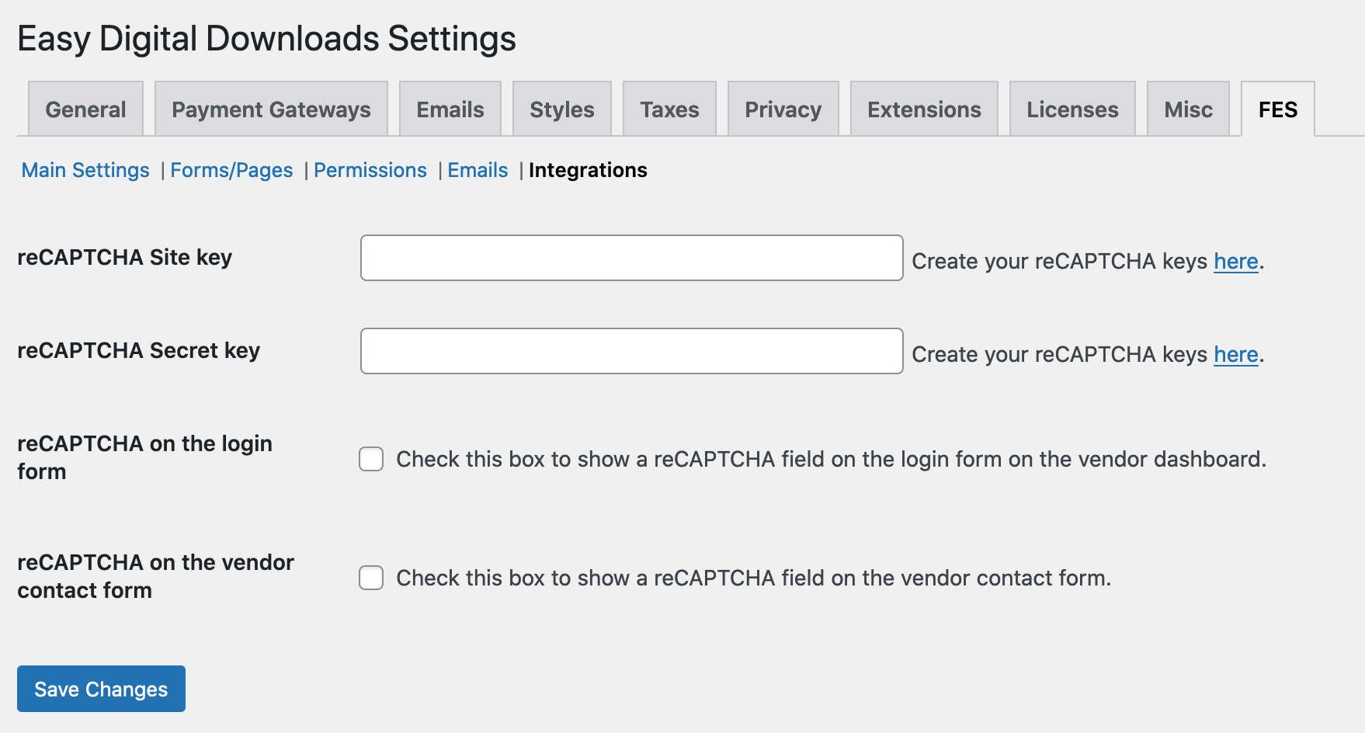The width and height of the screenshot is (1365, 733).
Task: Focus the reCAPTCHA Secret key field
Action: pos(631,351)
